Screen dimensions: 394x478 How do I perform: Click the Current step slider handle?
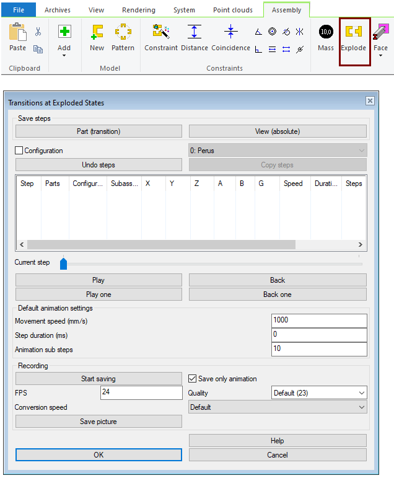pyautogui.click(x=63, y=264)
